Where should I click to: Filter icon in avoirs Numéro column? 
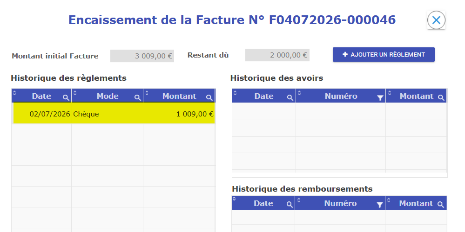point(380,98)
